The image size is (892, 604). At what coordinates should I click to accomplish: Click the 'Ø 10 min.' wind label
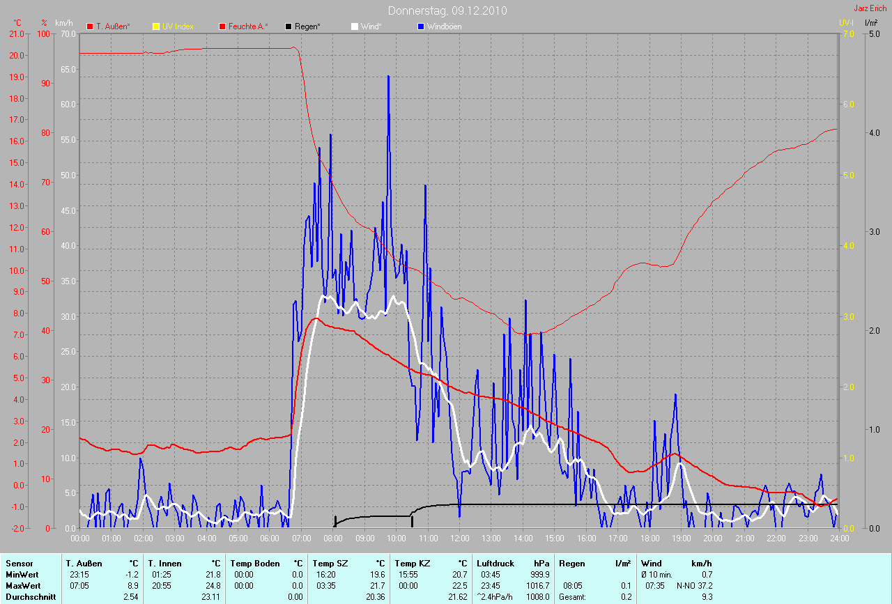[657, 575]
